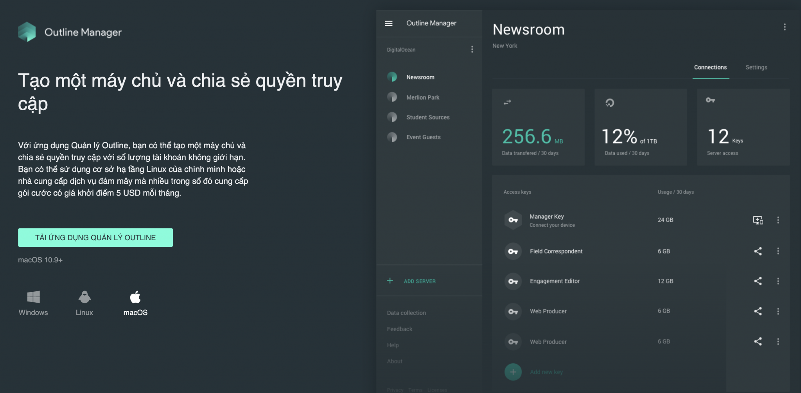Click the data transferred arrows icon
Image resolution: width=801 pixels, height=393 pixels.
click(507, 102)
